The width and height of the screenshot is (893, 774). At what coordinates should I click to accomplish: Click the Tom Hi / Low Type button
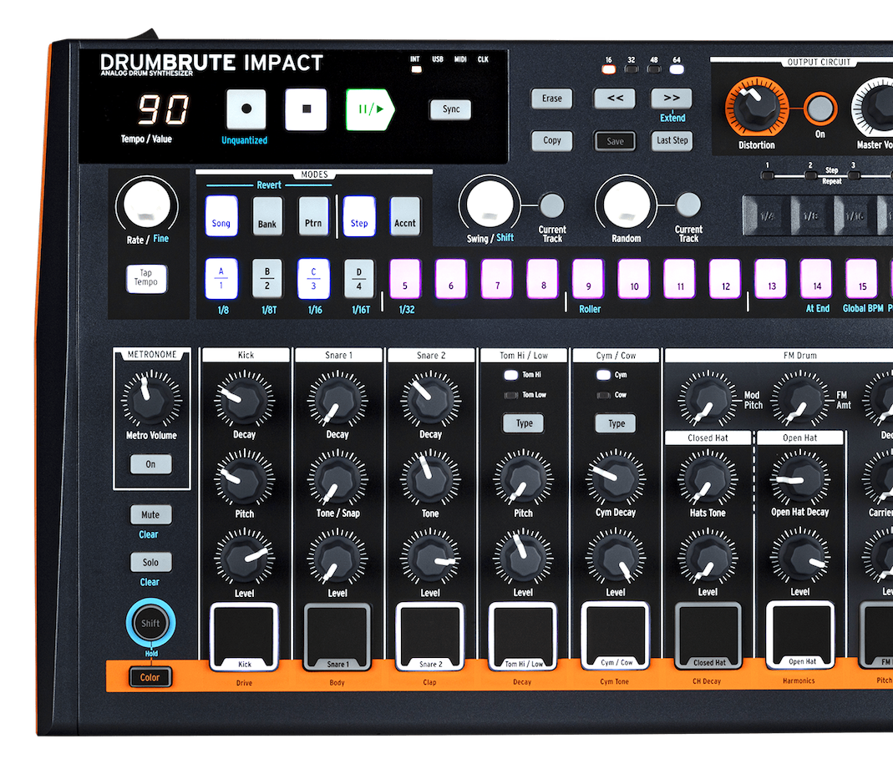(524, 423)
